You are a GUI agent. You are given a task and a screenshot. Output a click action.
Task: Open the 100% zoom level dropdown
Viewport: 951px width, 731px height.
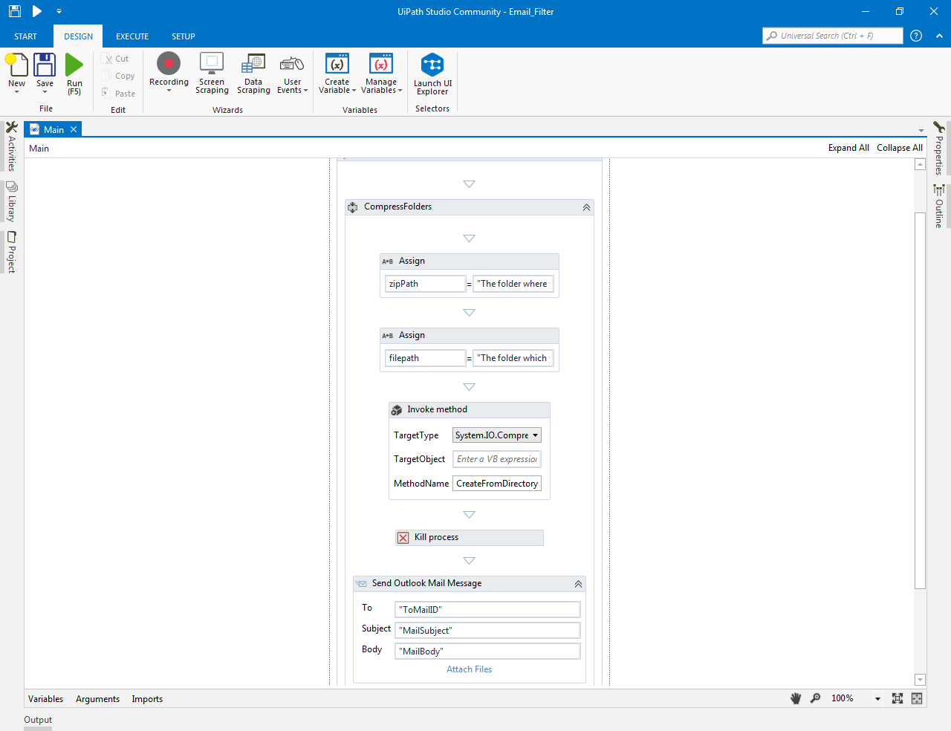pos(877,699)
